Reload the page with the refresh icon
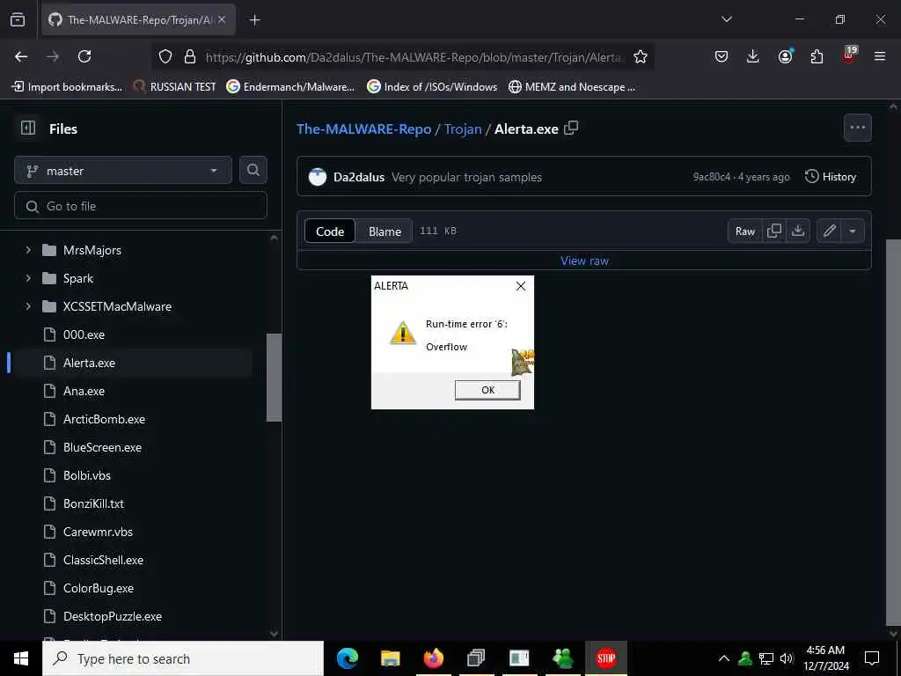This screenshot has width=901, height=676. click(x=84, y=56)
